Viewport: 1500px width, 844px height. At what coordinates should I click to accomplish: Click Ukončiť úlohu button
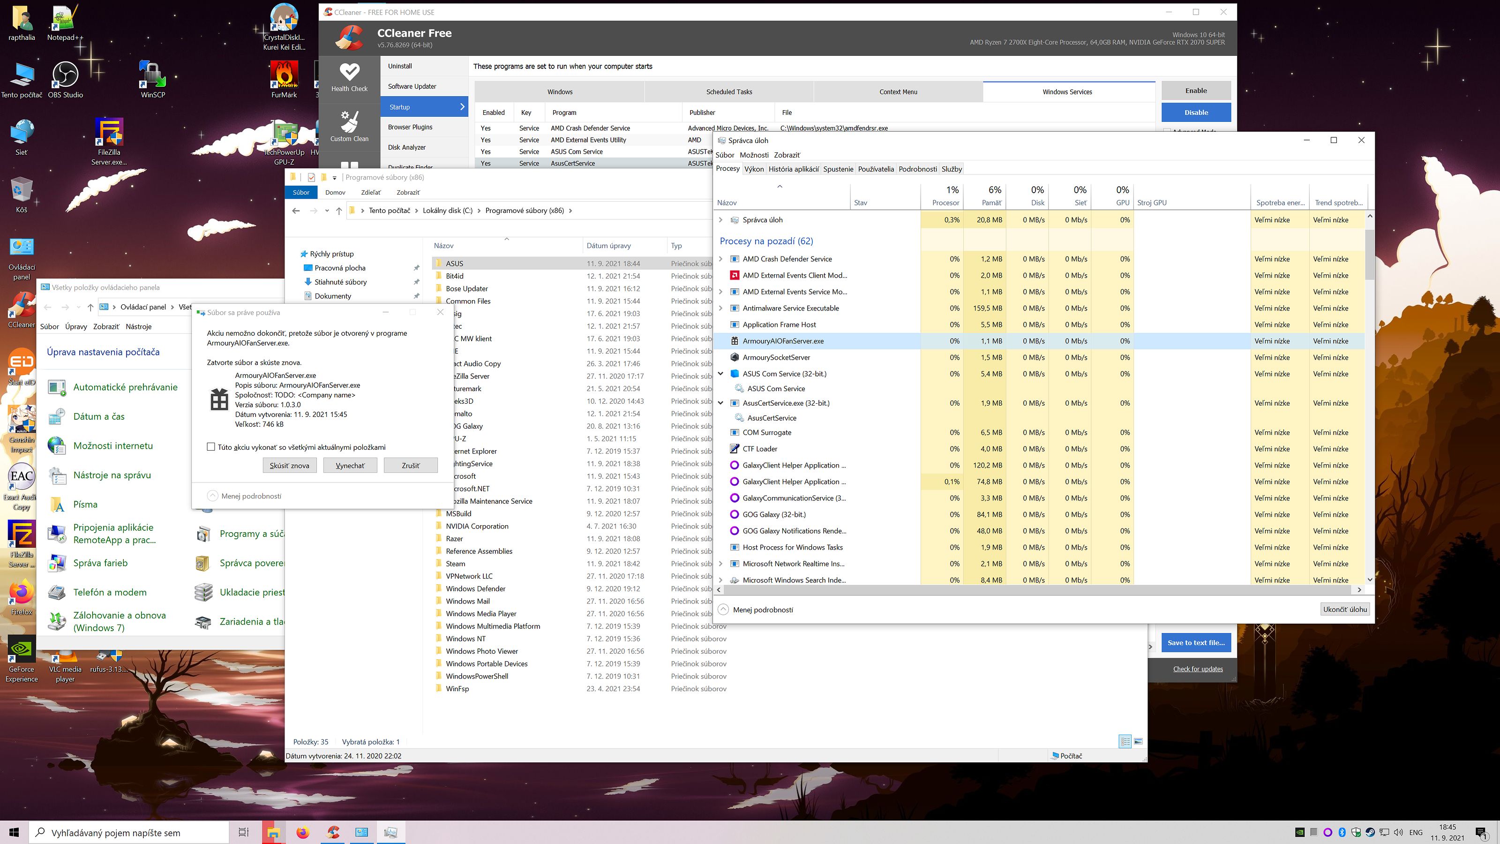pos(1344,609)
